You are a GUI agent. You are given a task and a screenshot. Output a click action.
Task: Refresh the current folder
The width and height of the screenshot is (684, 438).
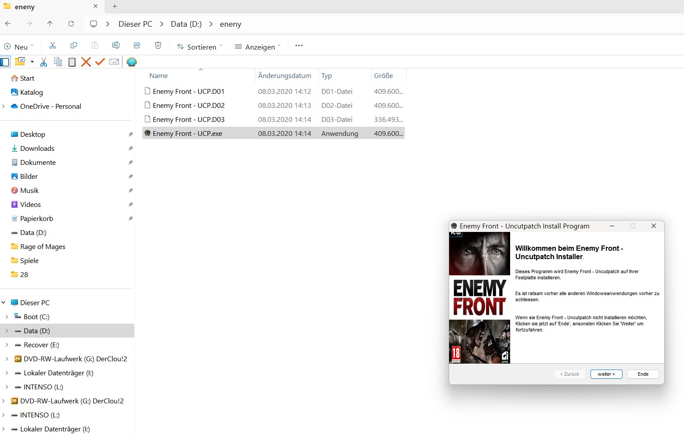pos(71,24)
